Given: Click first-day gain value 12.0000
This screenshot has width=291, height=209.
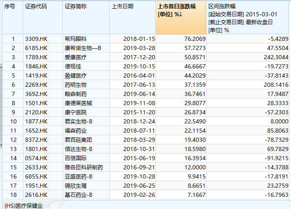Looking at the screenshot, I should click(x=181, y=167).
